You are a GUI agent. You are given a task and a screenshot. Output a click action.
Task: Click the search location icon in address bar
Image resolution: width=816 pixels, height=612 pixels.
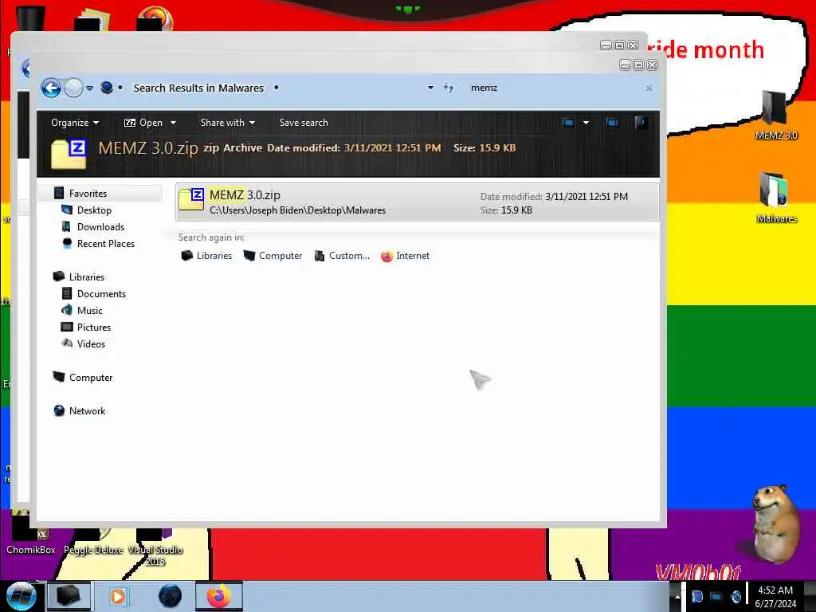[107, 88]
